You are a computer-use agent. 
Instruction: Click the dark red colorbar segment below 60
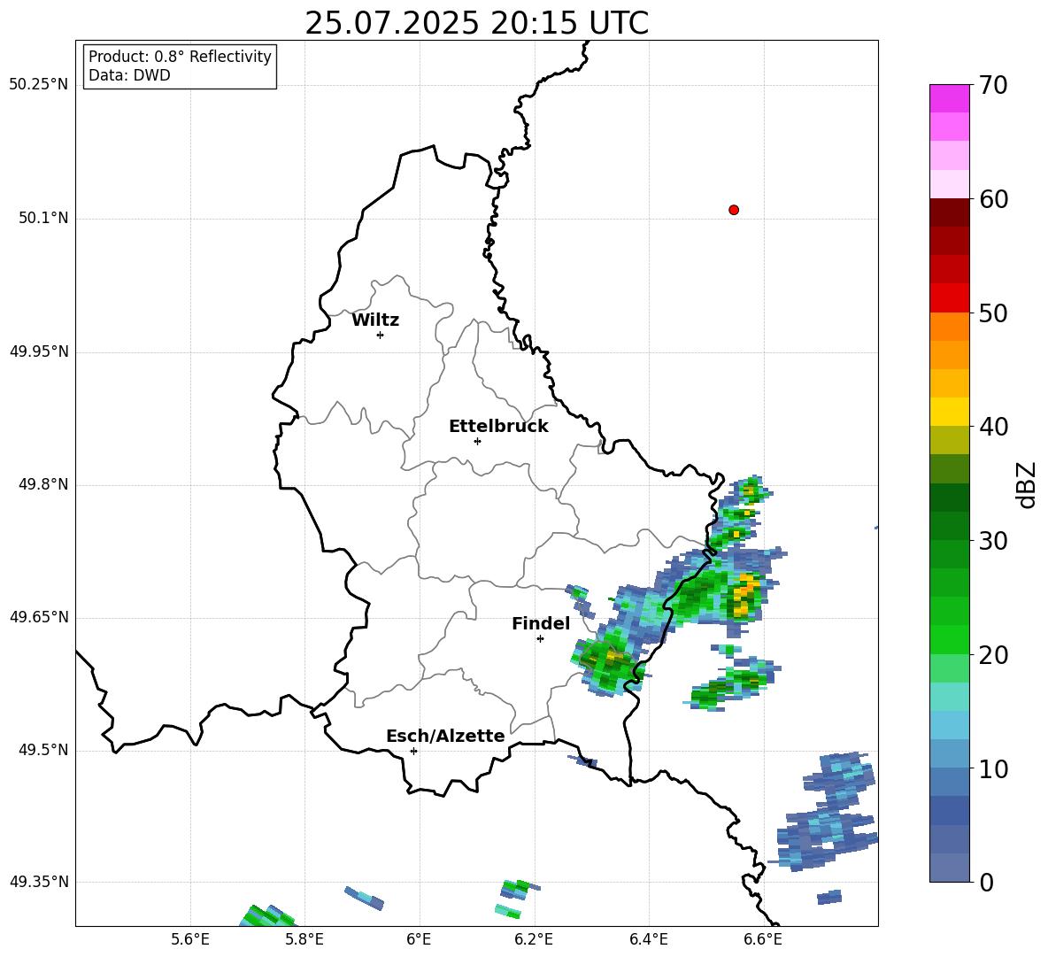click(x=949, y=213)
